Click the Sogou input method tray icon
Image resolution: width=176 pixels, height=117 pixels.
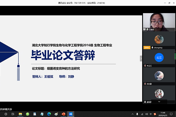[155, 114]
